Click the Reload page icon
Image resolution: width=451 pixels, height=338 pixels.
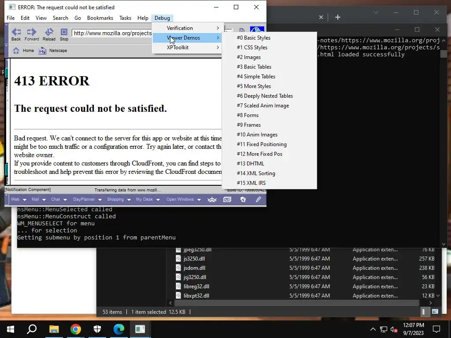[49, 32]
